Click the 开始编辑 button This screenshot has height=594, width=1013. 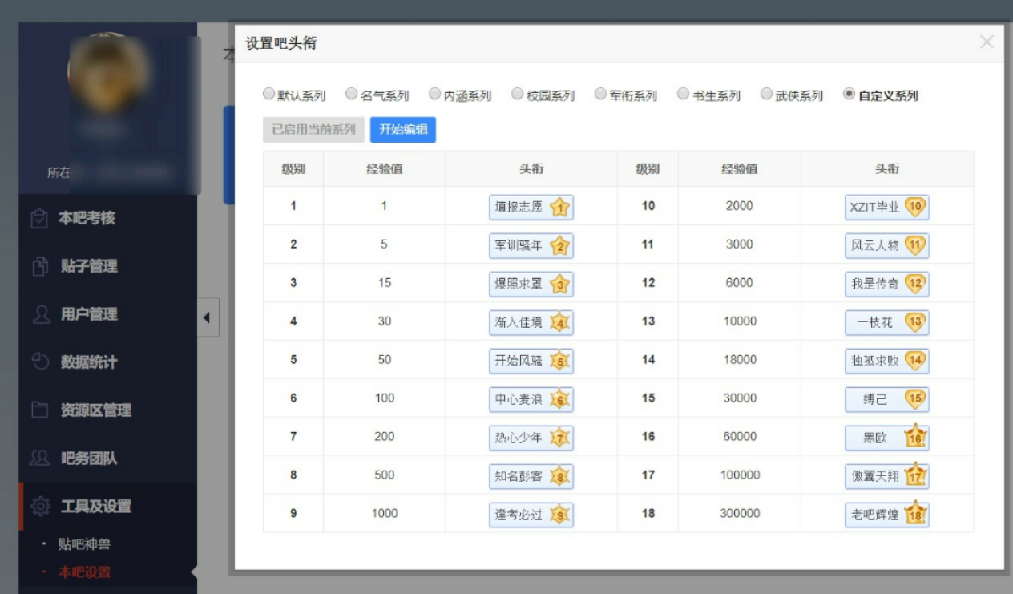tap(402, 130)
